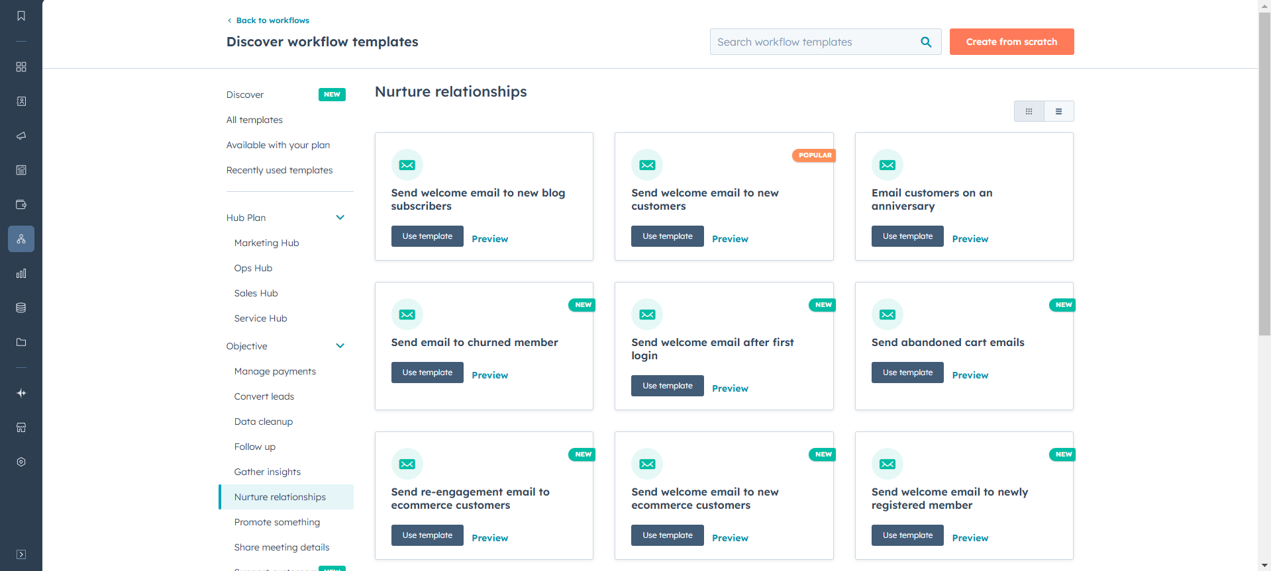This screenshot has height=571, width=1271.
Task: Switch to grid view
Action: click(1029, 111)
